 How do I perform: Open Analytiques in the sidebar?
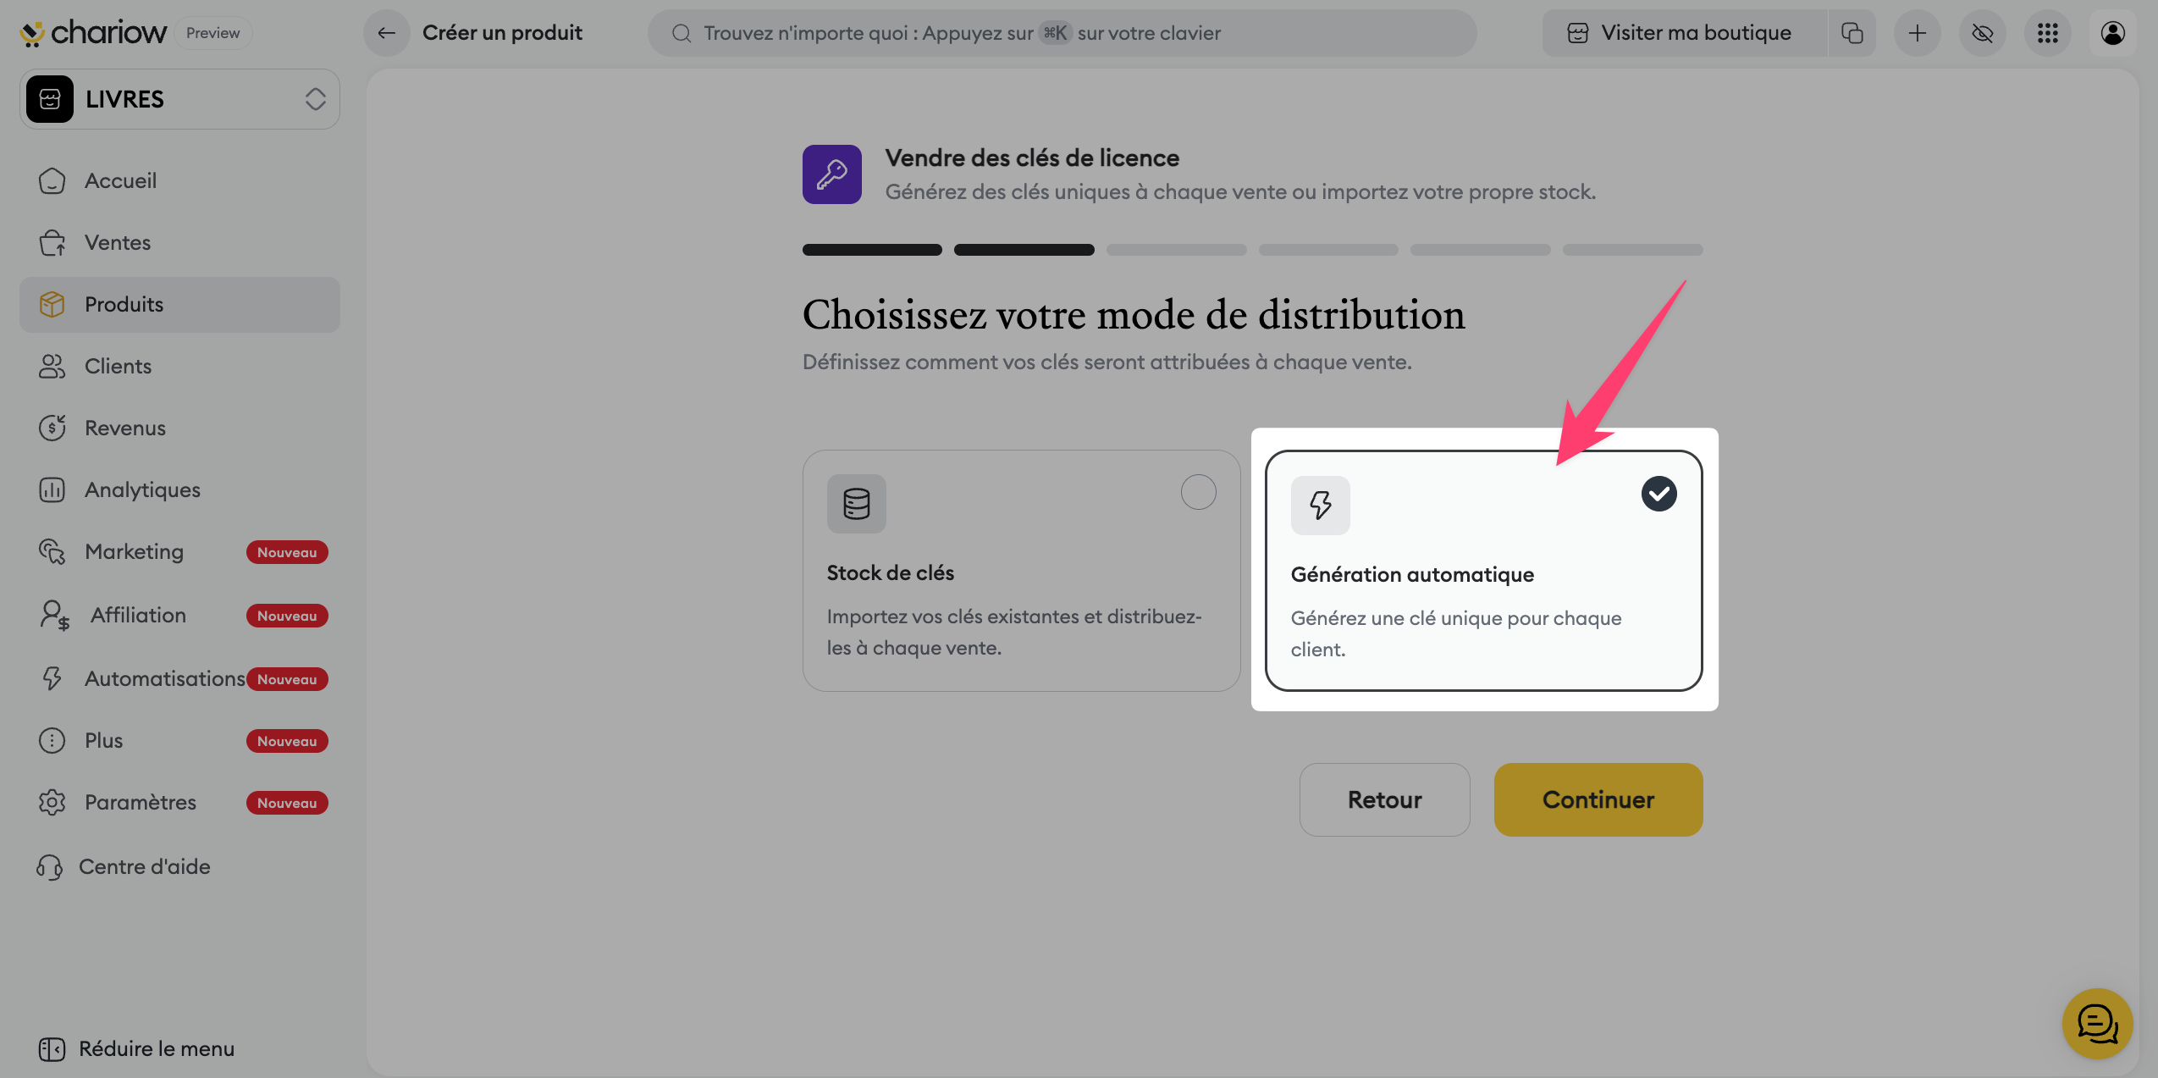point(142,489)
